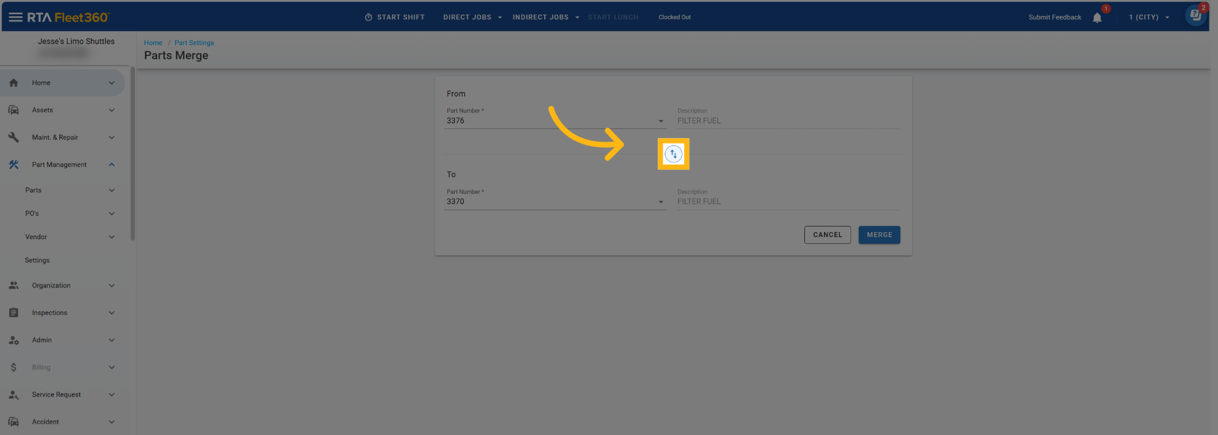
Task: Collapse the Part Management section
Action: tap(112, 164)
